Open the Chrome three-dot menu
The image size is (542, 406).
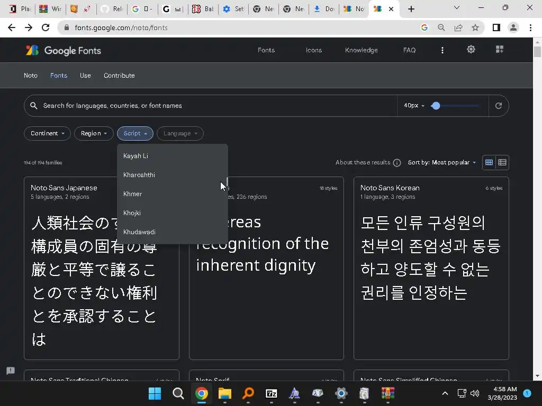[530, 27]
